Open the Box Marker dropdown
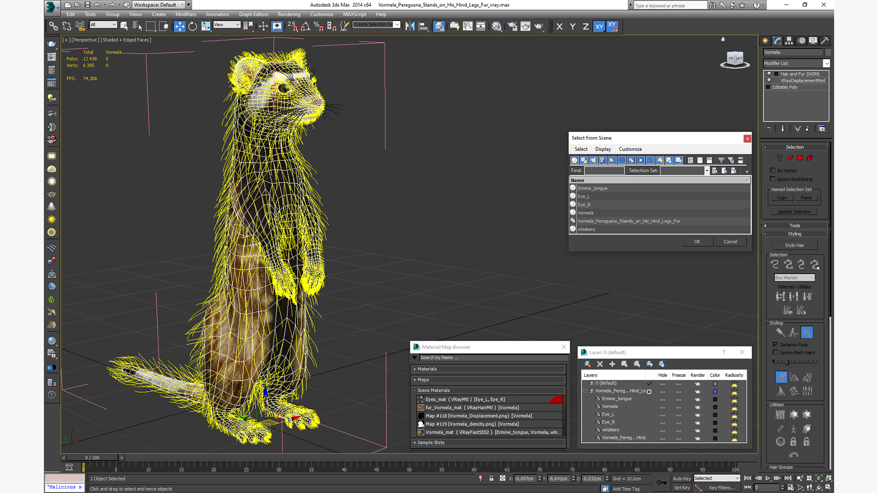The width and height of the screenshot is (878, 493). [x=794, y=278]
